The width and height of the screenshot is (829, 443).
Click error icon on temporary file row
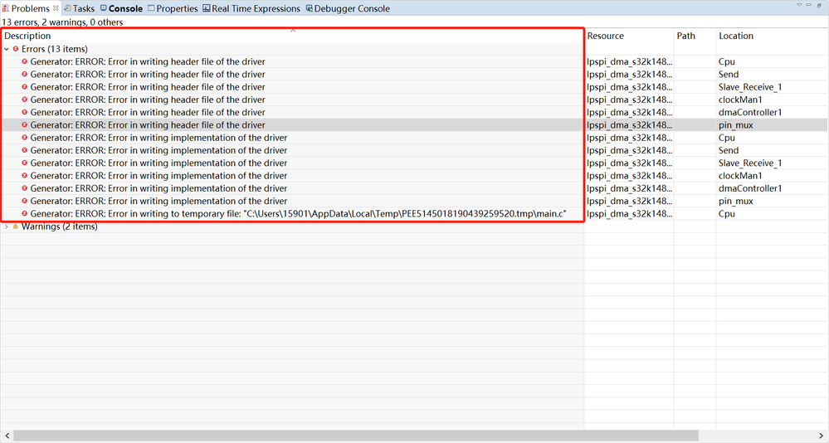24,213
